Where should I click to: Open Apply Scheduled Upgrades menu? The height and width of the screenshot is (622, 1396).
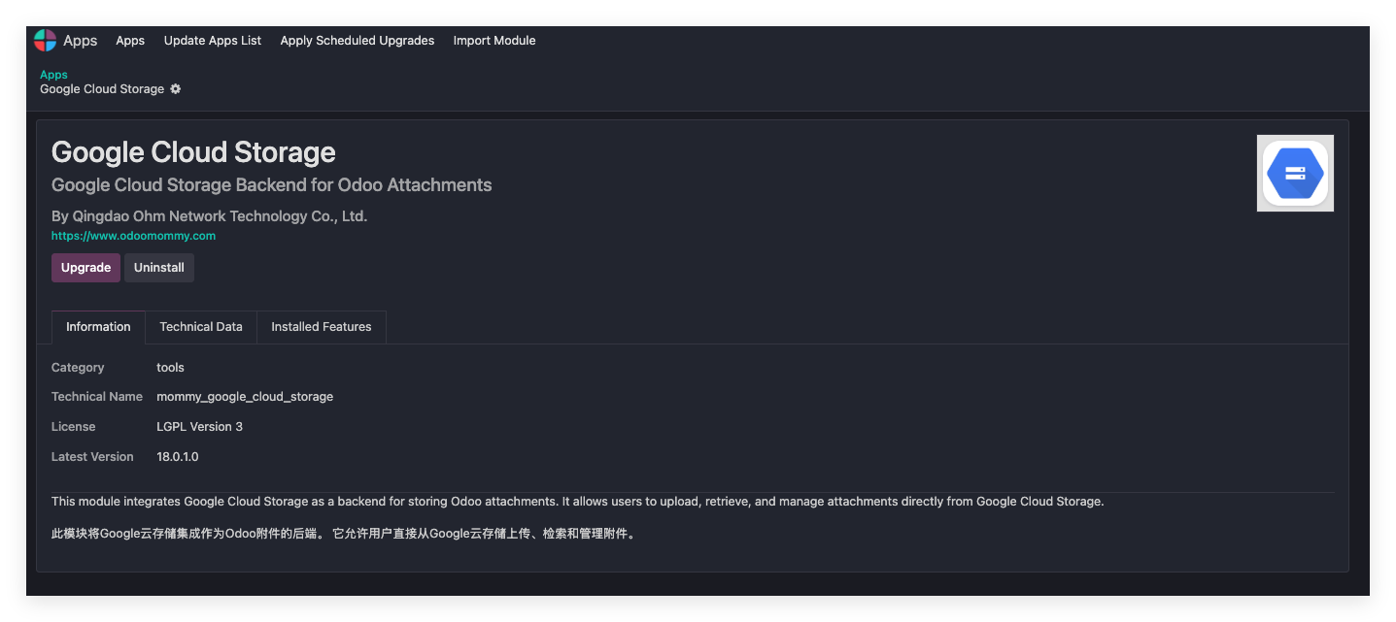pyautogui.click(x=358, y=41)
